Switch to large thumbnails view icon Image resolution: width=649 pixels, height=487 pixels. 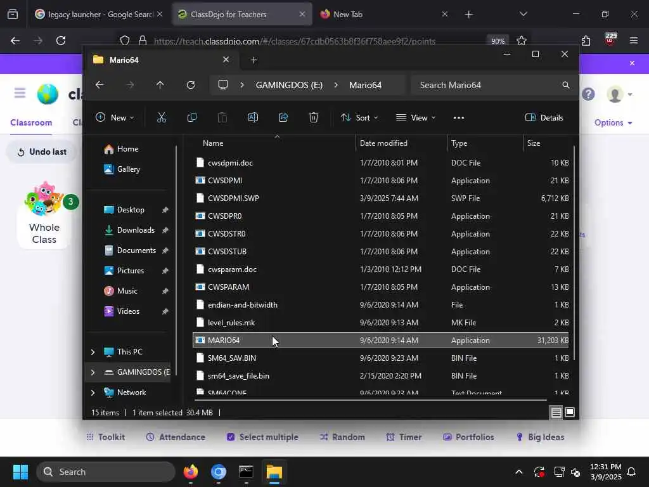tap(570, 412)
